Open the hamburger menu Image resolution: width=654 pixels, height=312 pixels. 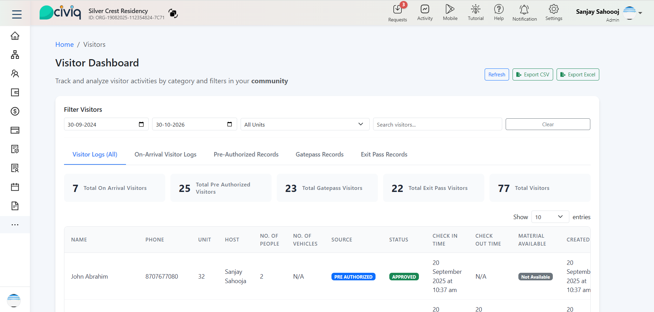click(17, 14)
